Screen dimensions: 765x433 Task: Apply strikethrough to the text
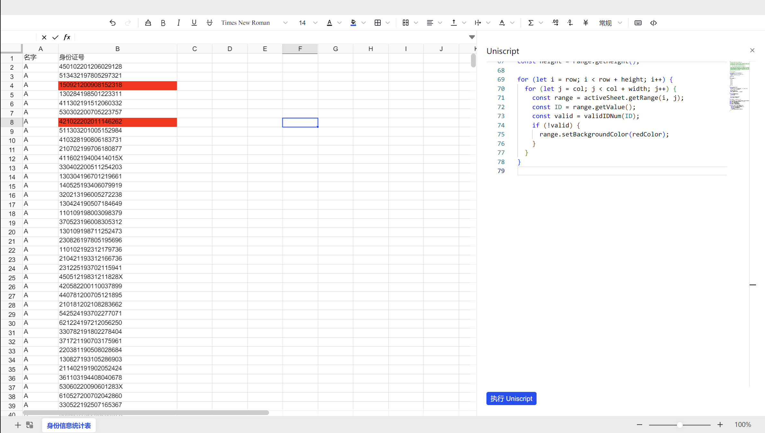(x=209, y=23)
